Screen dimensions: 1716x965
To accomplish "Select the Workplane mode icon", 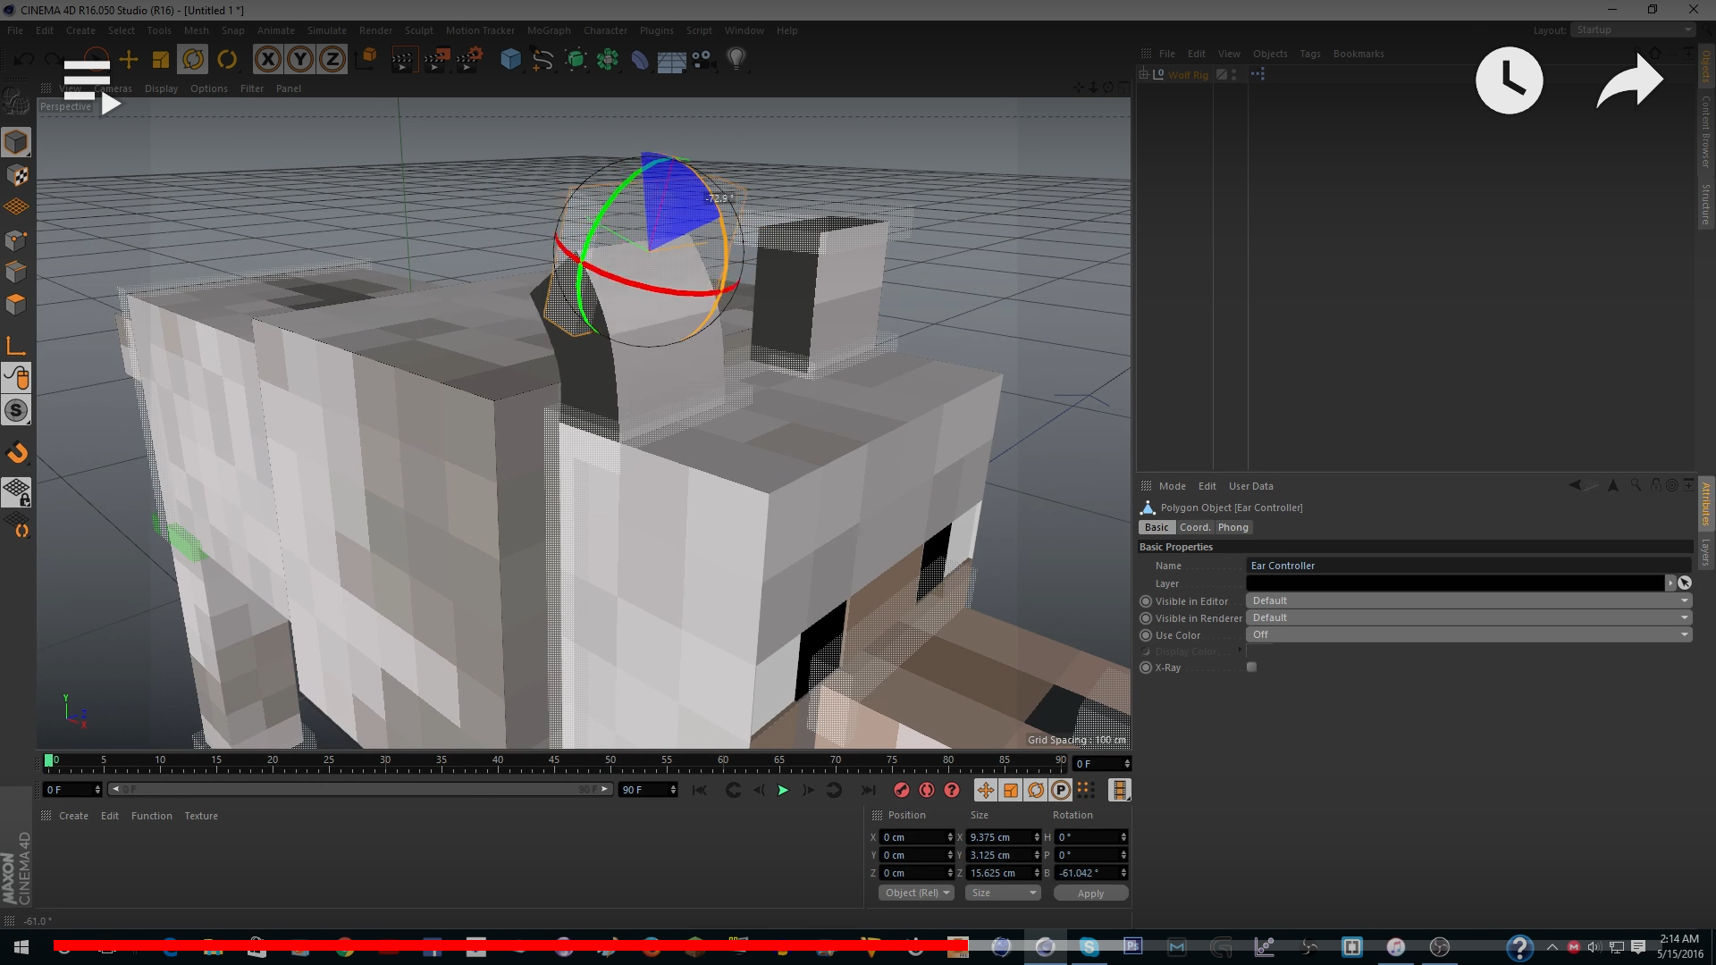I will tap(16, 206).
